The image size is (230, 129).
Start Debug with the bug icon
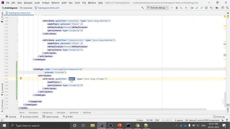(x=176, y=8)
